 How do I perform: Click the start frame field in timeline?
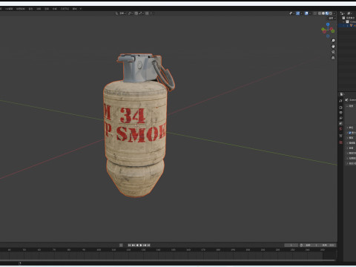pyautogui.click(x=311, y=245)
